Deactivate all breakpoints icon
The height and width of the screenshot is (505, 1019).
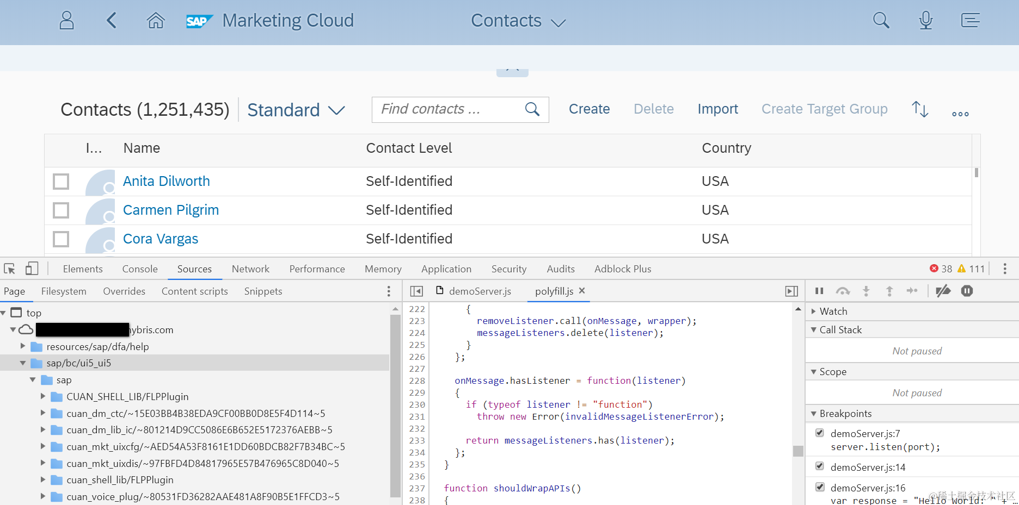point(943,291)
